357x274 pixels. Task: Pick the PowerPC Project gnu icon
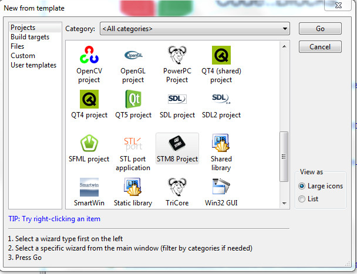[x=177, y=55]
